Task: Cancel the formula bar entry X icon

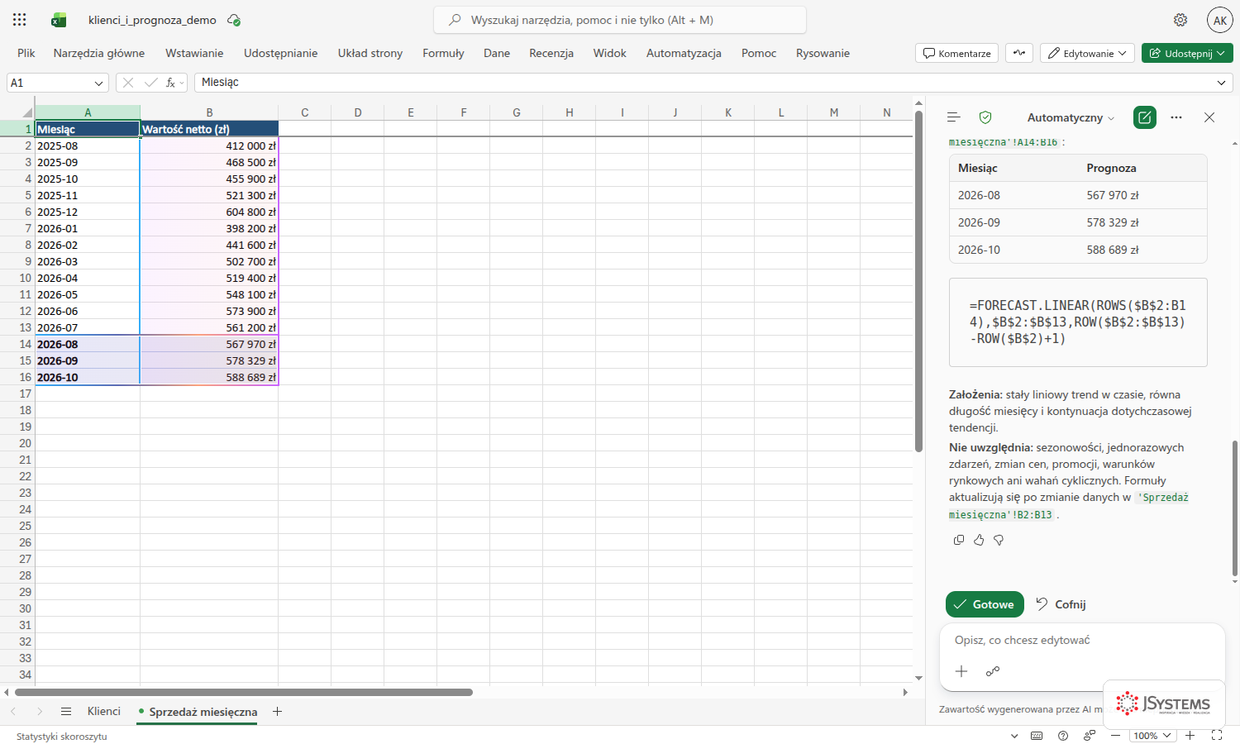Action: [x=128, y=83]
